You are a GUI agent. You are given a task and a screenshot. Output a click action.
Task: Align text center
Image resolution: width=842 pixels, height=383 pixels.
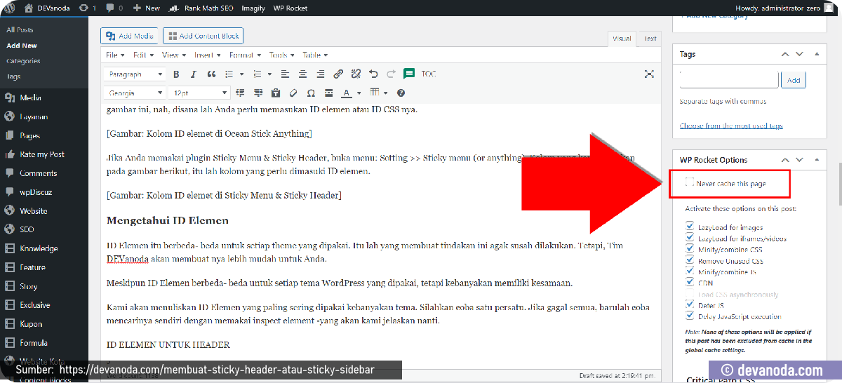click(x=302, y=74)
